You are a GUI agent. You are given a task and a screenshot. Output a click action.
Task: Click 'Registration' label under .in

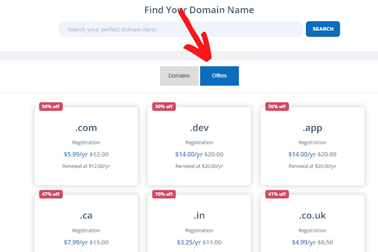click(199, 231)
